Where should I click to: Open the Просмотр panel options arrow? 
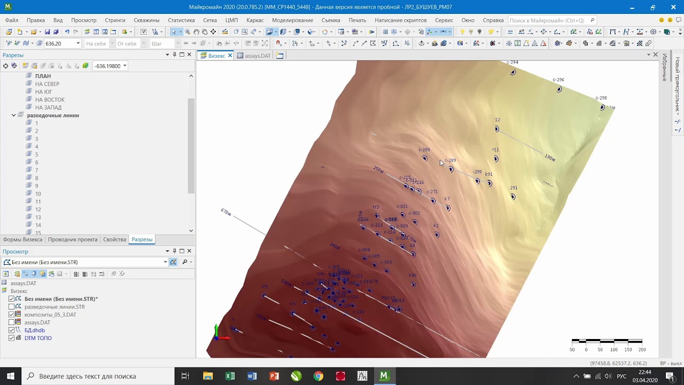[x=167, y=251]
